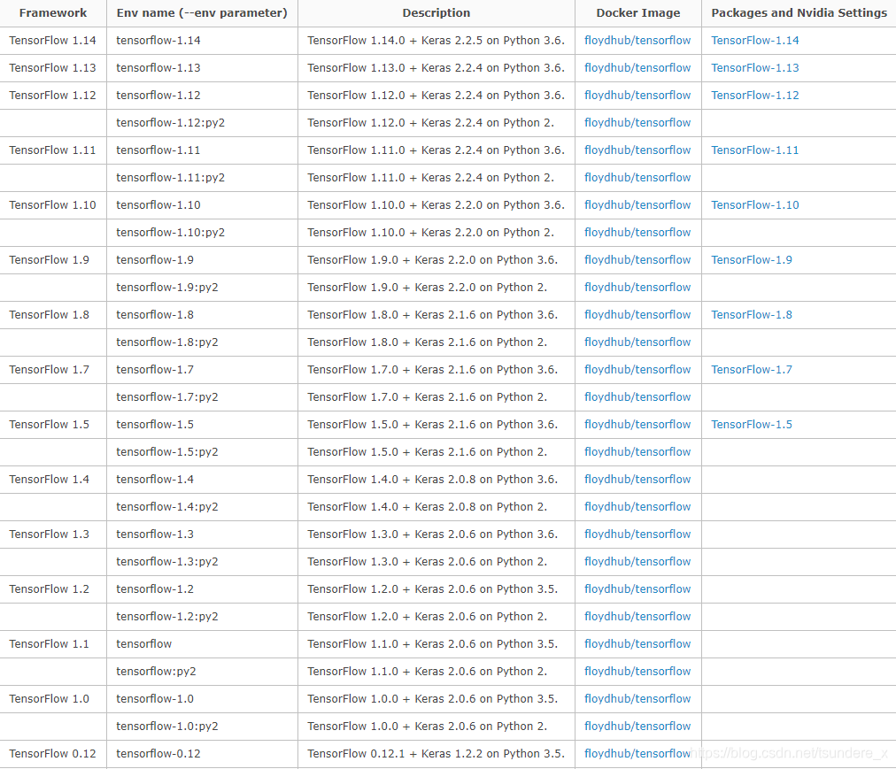Open the TensorFlow-1.11 packages link
Screen dimensions: 896x769
point(755,150)
